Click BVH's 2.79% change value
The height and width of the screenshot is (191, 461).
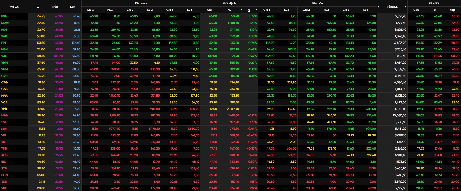(x=253, y=16)
